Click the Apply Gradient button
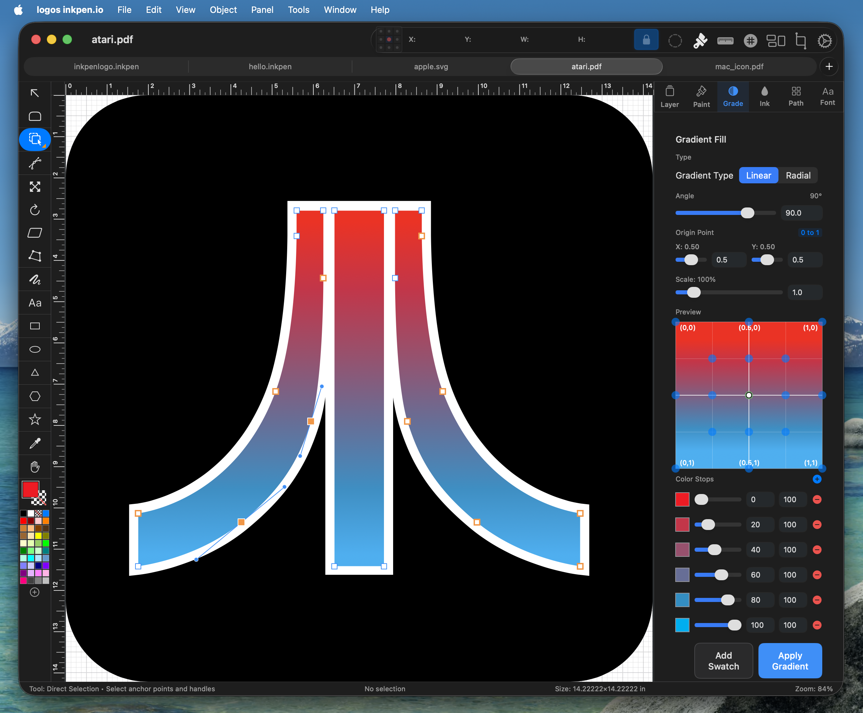The height and width of the screenshot is (713, 863). click(789, 660)
